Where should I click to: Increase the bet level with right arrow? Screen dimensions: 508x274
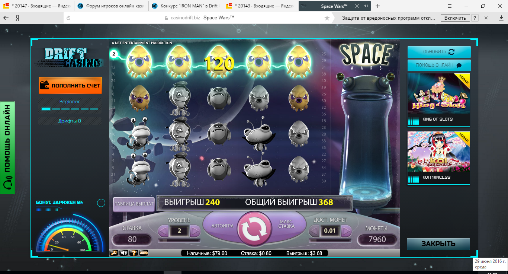pyautogui.click(x=195, y=231)
